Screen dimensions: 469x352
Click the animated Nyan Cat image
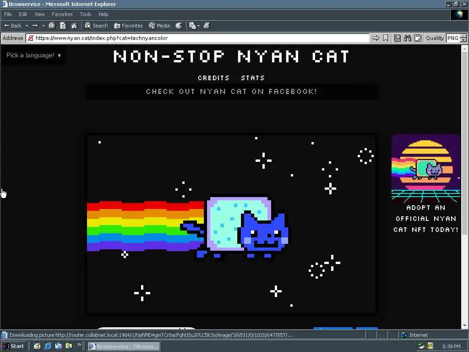pos(231,225)
